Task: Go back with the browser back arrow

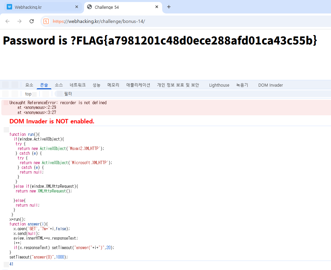Action: point(8,21)
